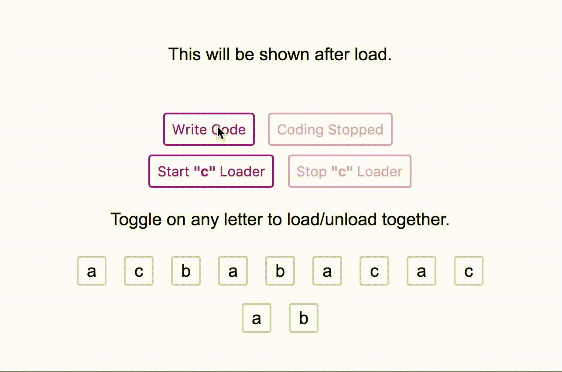Click the Write Code button
The height and width of the screenshot is (372, 562).
click(209, 129)
